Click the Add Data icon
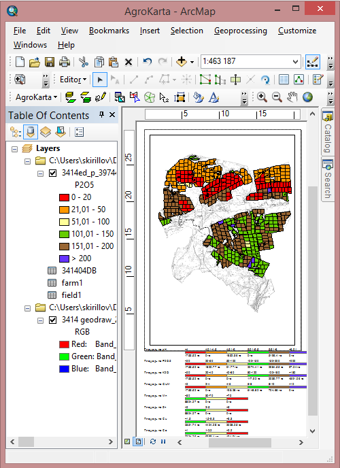 [x=182, y=62]
